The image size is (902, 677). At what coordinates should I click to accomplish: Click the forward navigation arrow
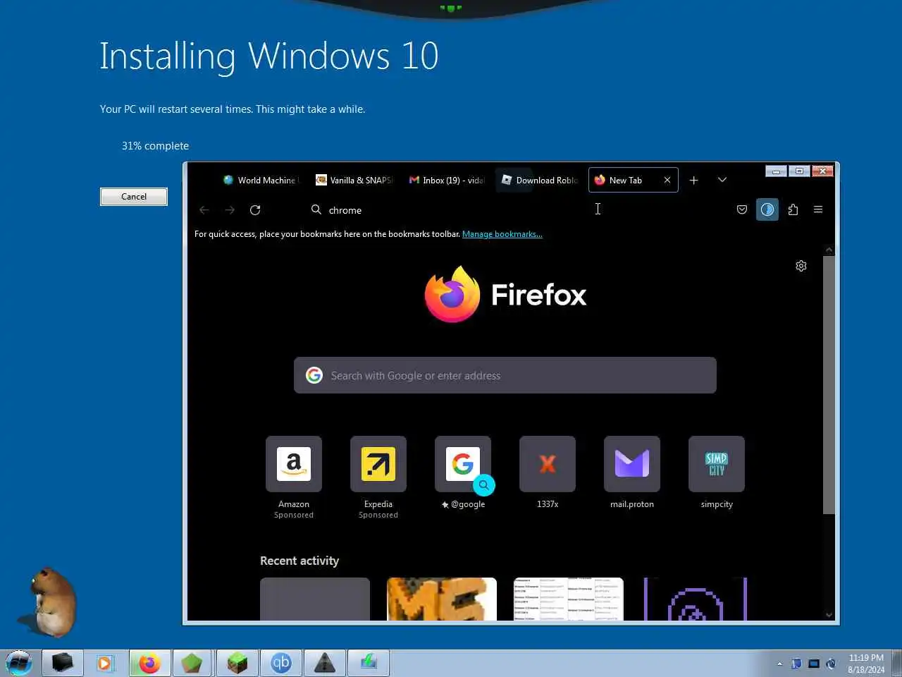pos(230,210)
